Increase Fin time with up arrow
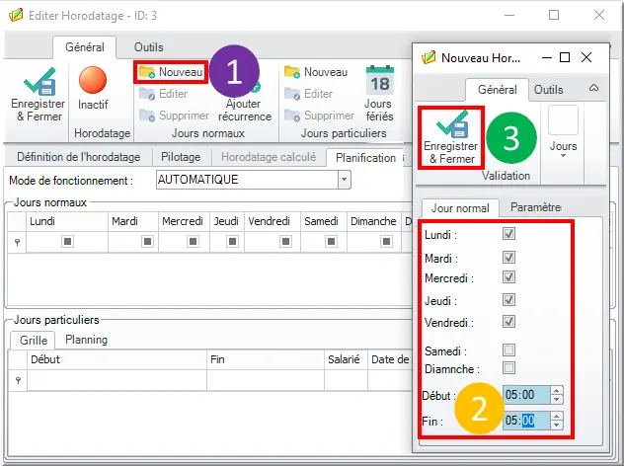The width and height of the screenshot is (624, 466). pos(557,416)
